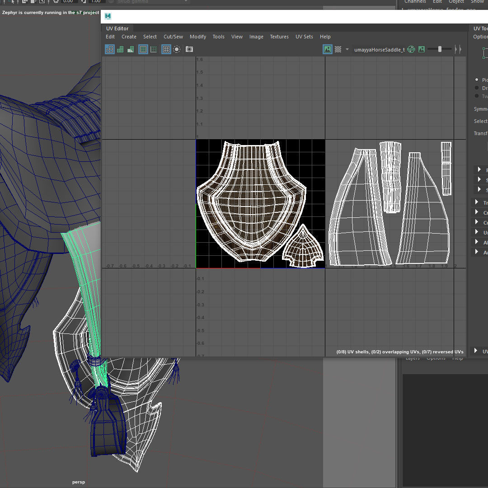Open the Cut/Sew menu

174,37
